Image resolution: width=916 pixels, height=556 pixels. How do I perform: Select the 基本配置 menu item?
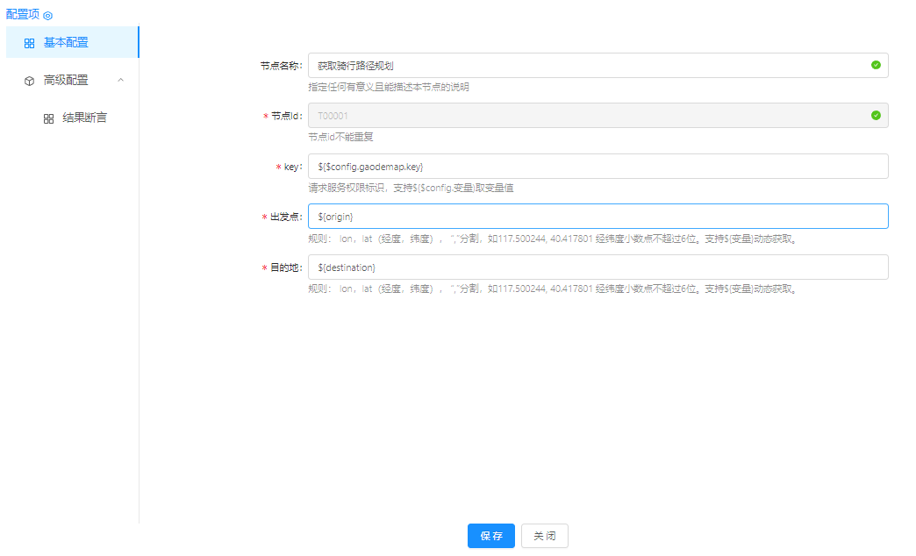67,42
